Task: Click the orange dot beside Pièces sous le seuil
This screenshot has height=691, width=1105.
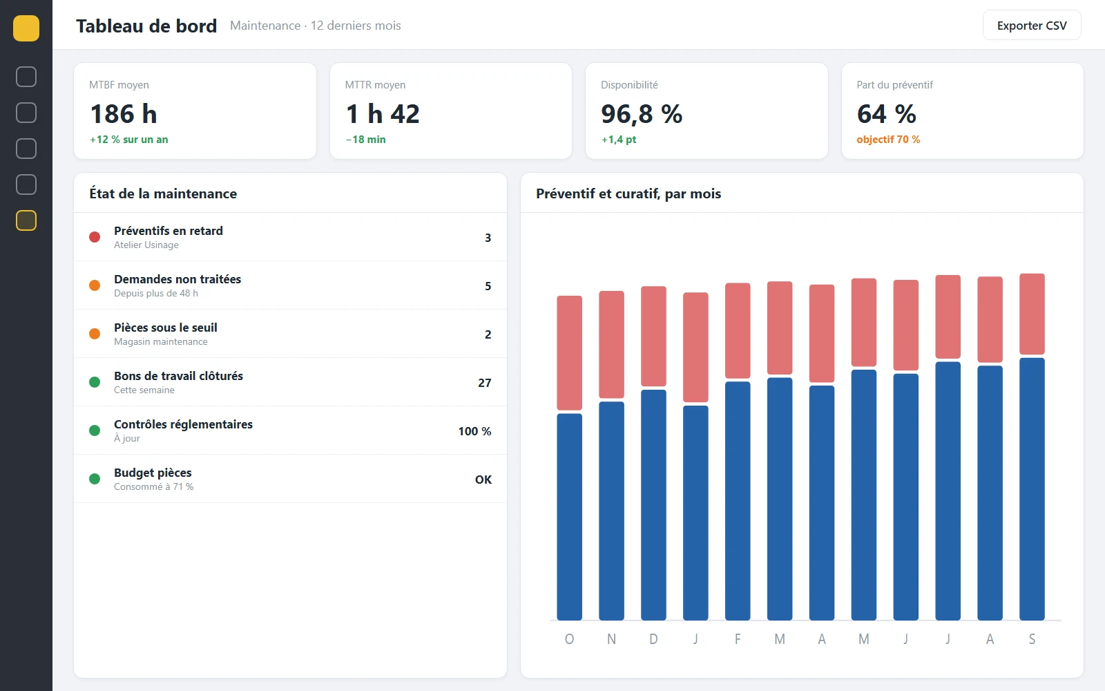Action: point(95,334)
